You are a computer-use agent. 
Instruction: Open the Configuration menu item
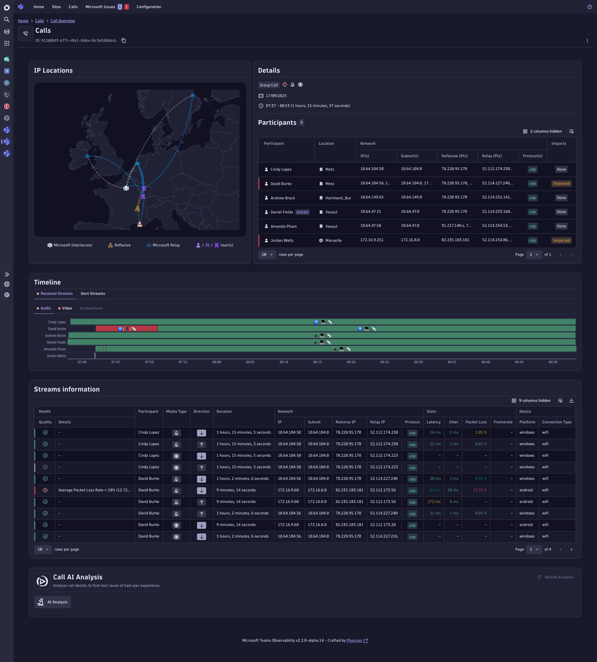(x=149, y=7)
